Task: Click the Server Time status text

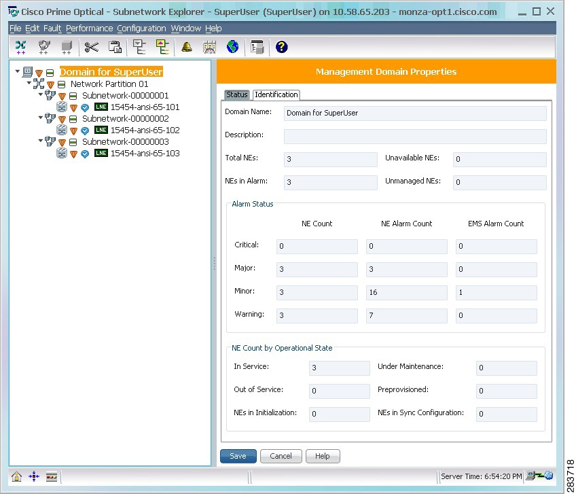Action: click(x=481, y=476)
